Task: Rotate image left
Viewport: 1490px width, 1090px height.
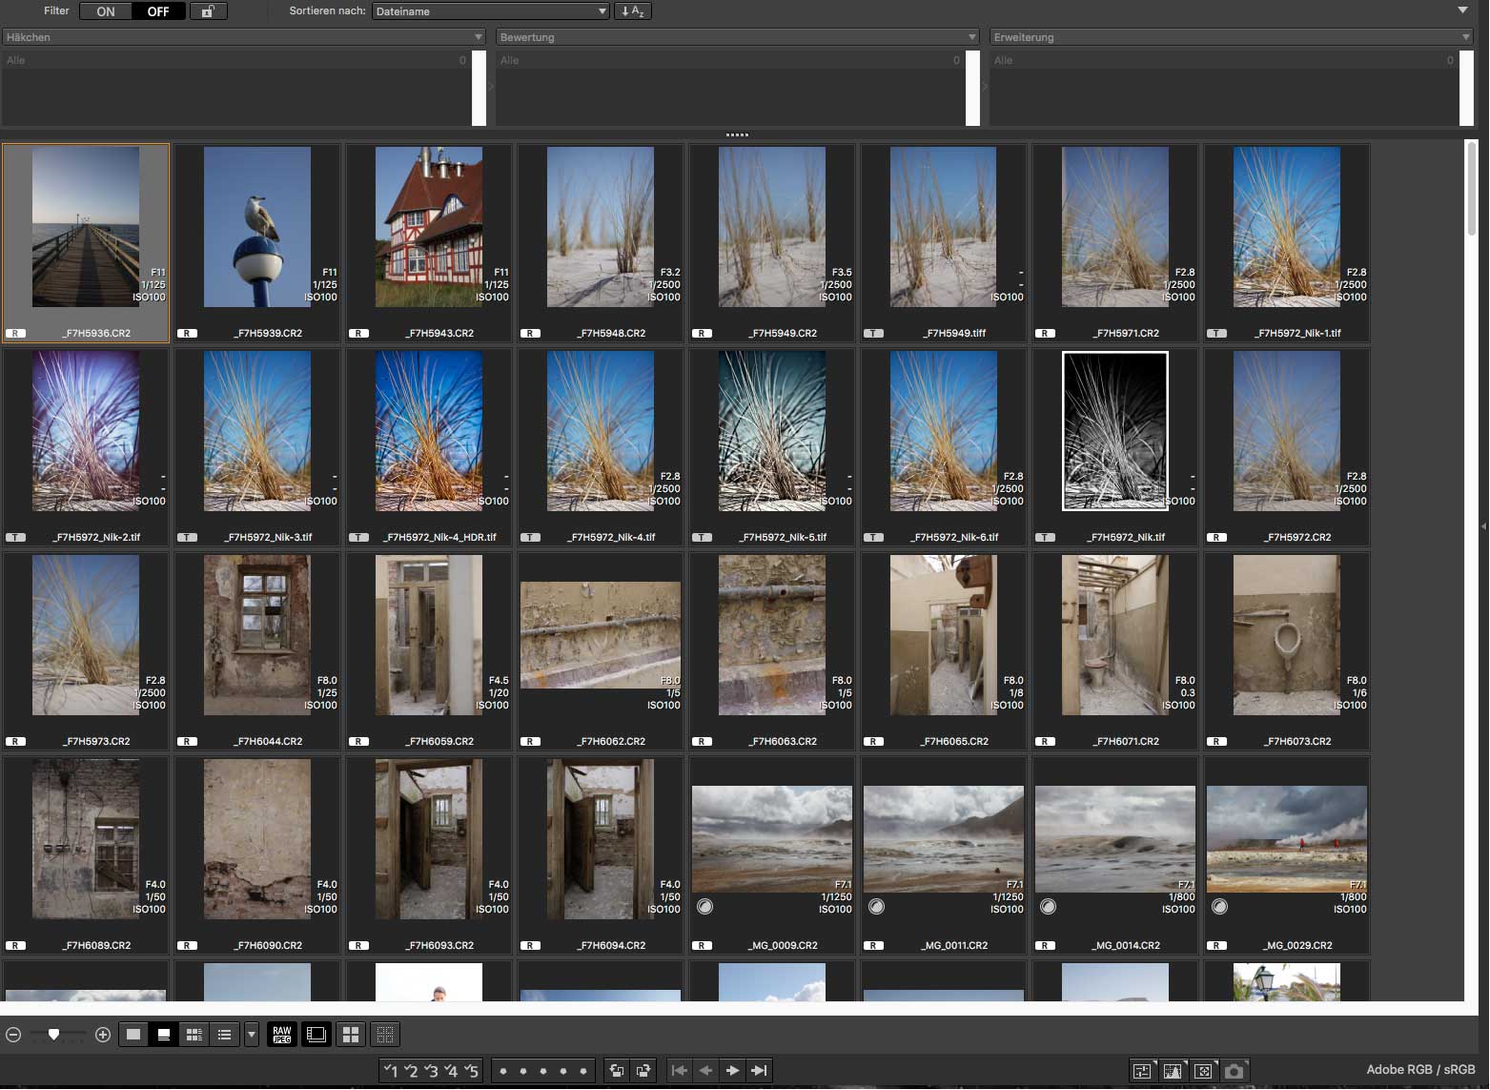Action: (x=617, y=1071)
